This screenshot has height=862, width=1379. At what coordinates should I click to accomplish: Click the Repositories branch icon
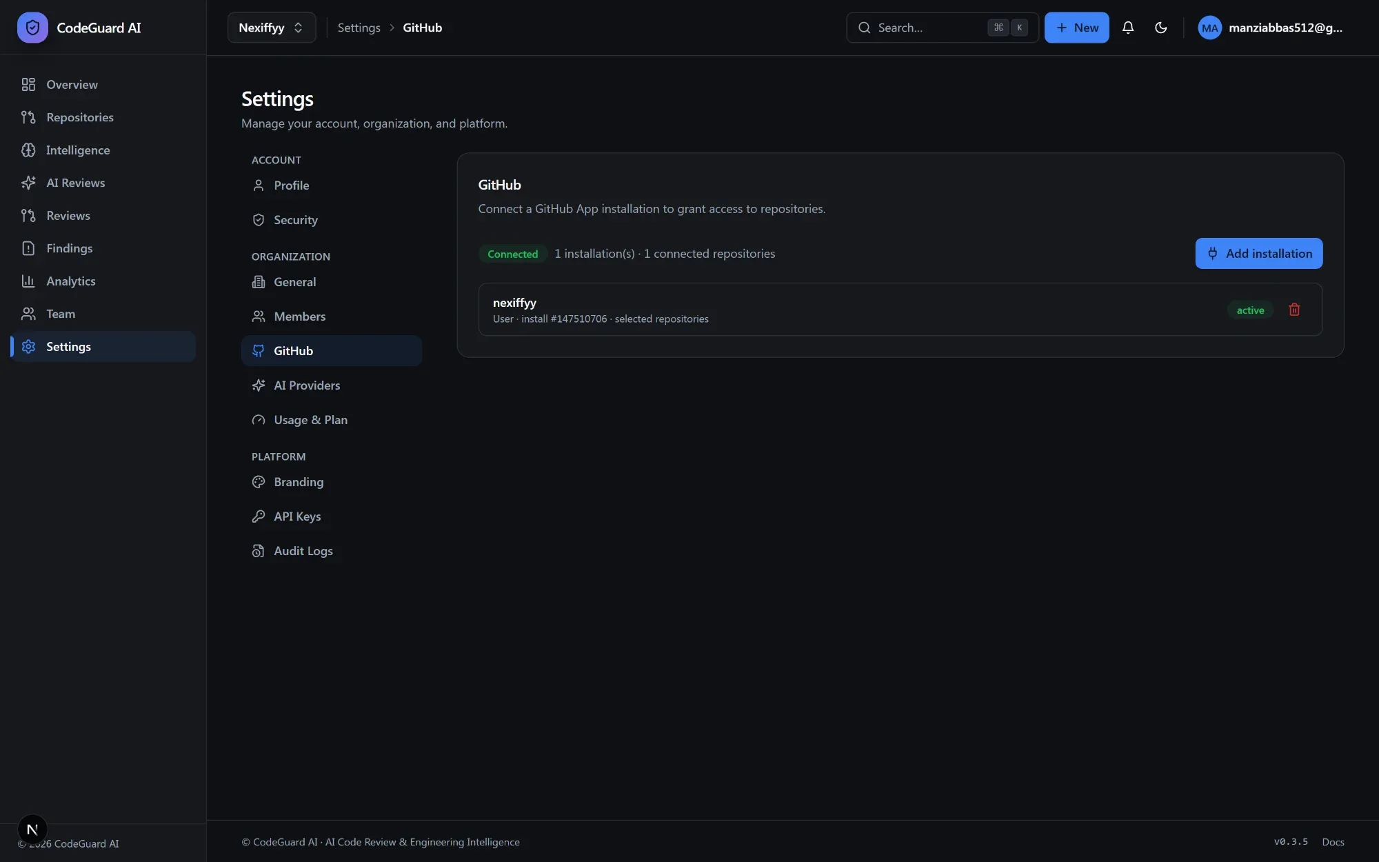(28, 117)
